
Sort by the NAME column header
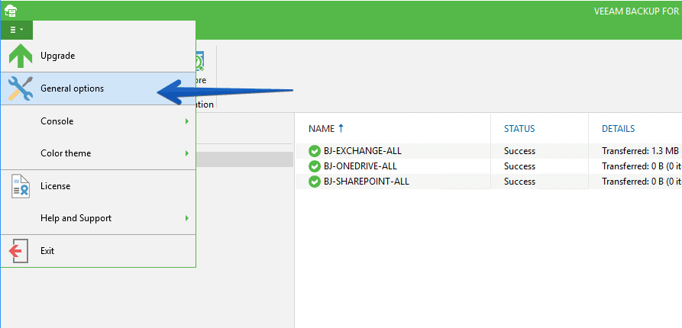(x=322, y=129)
